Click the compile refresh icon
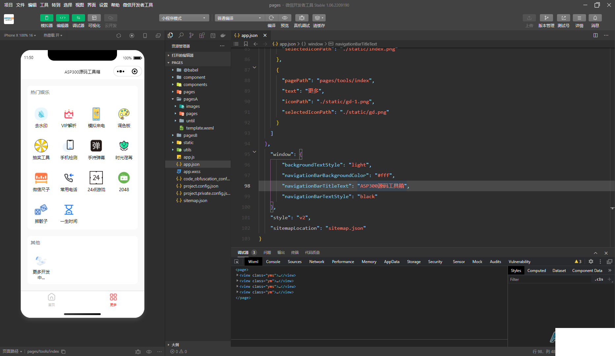615x356 pixels. [x=271, y=18]
